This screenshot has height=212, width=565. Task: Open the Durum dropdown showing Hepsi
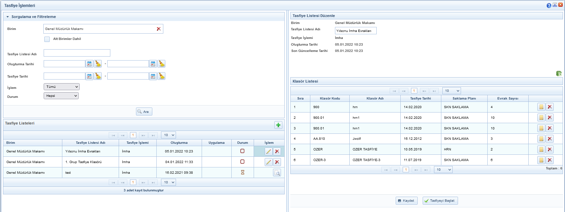pyautogui.click(x=61, y=96)
